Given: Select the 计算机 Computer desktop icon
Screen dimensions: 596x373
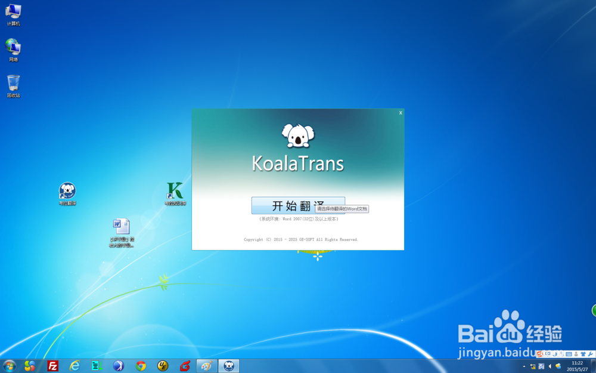Looking at the screenshot, I should pos(13,15).
